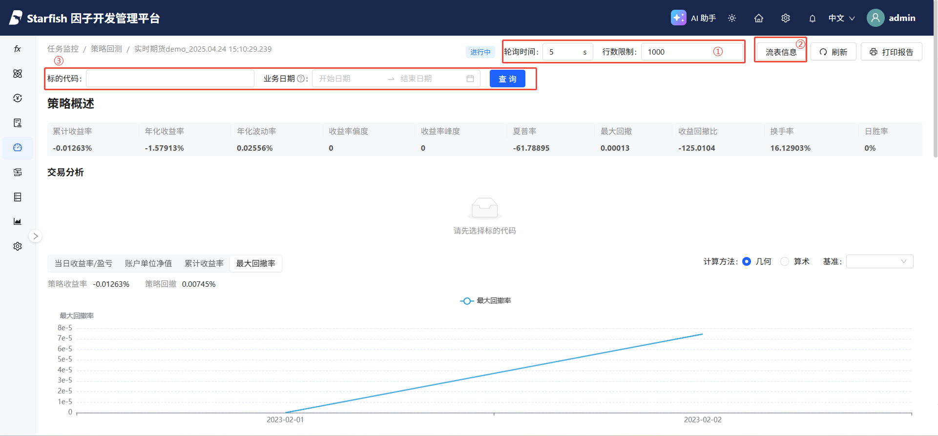Select the 最大回撤率 tab
This screenshot has height=436, width=938.
(256, 263)
